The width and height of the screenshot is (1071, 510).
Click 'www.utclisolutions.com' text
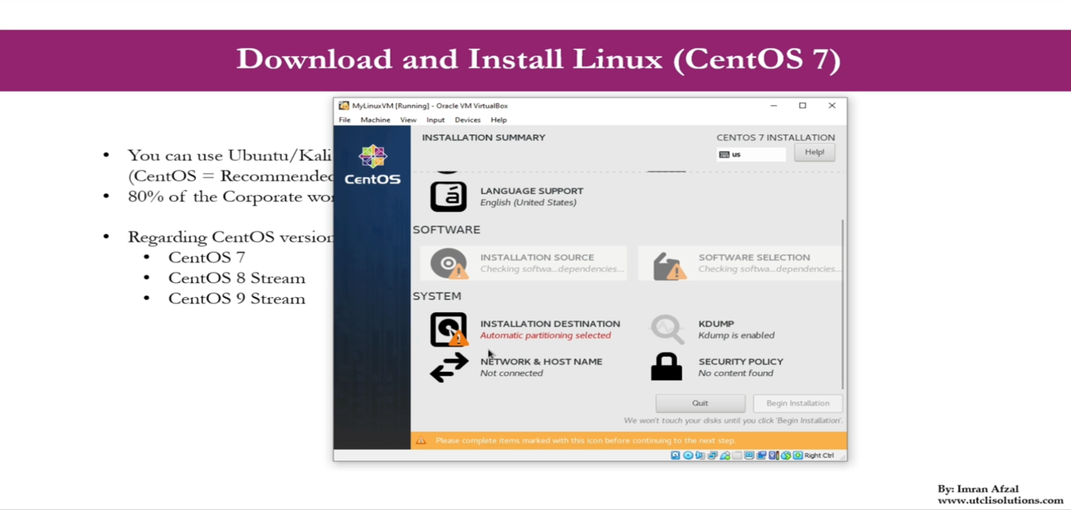pyautogui.click(x=1000, y=501)
